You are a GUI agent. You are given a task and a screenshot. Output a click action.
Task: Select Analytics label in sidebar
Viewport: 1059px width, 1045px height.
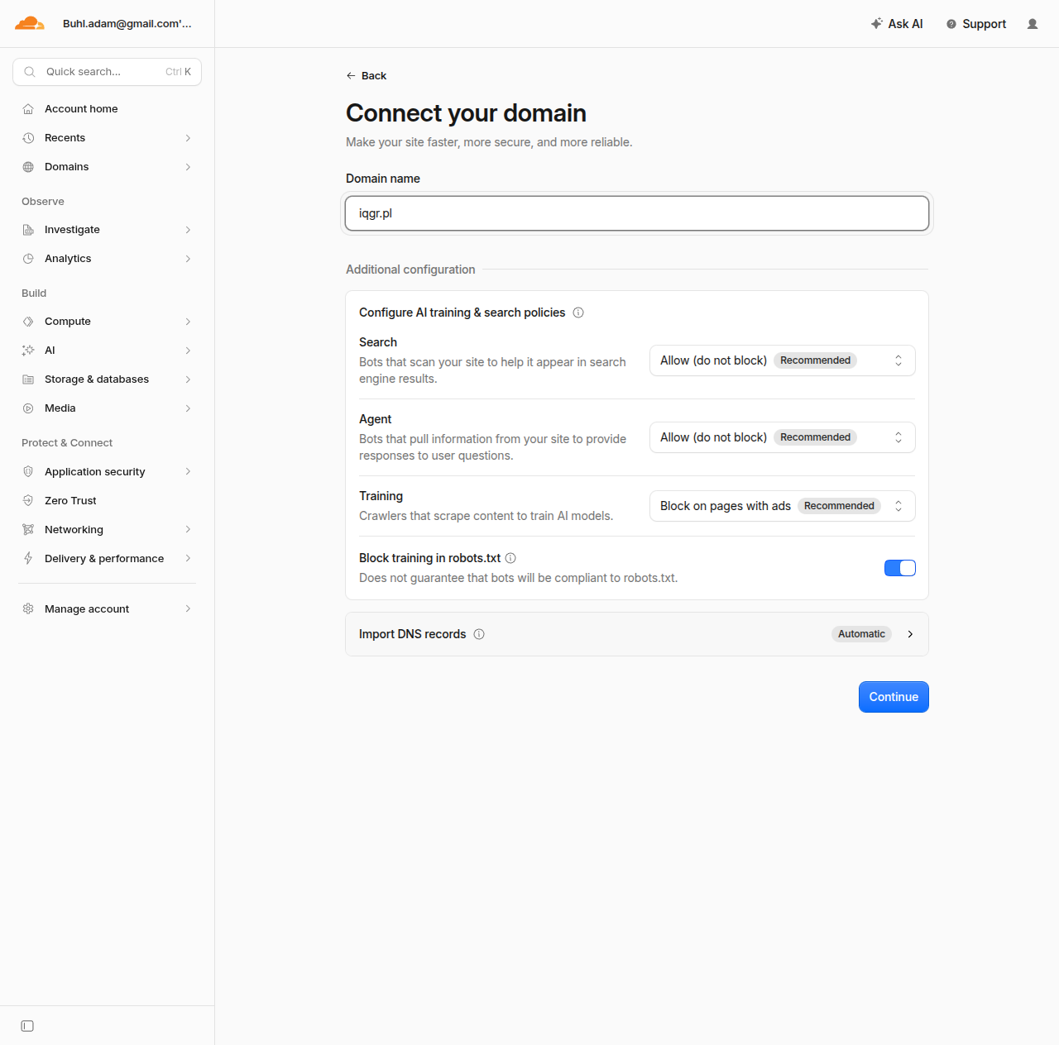tap(68, 259)
